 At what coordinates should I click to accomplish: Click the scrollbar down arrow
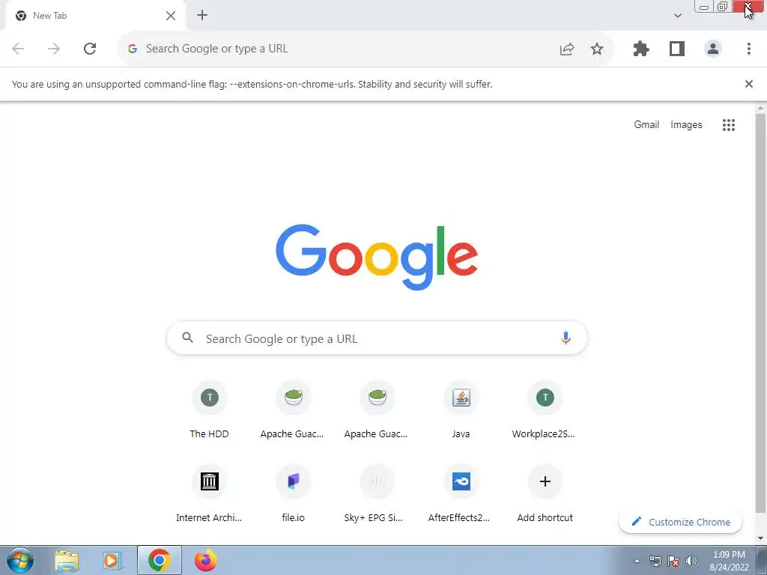tap(760, 539)
